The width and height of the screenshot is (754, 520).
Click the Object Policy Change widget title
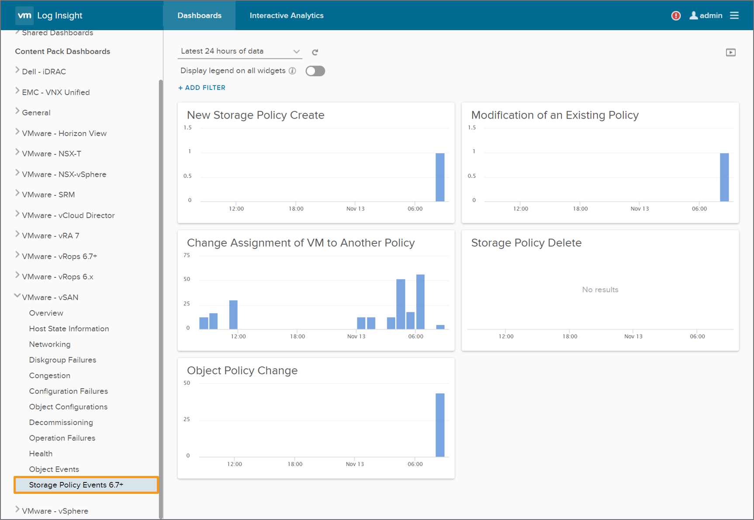click(242, 371)
